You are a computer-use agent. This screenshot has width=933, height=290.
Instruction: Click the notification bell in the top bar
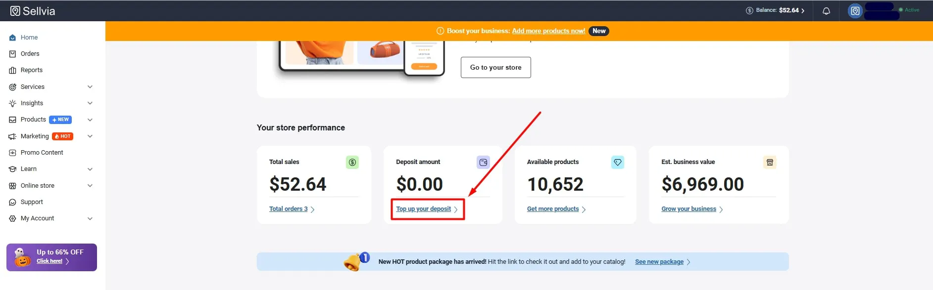pos(826,10)
